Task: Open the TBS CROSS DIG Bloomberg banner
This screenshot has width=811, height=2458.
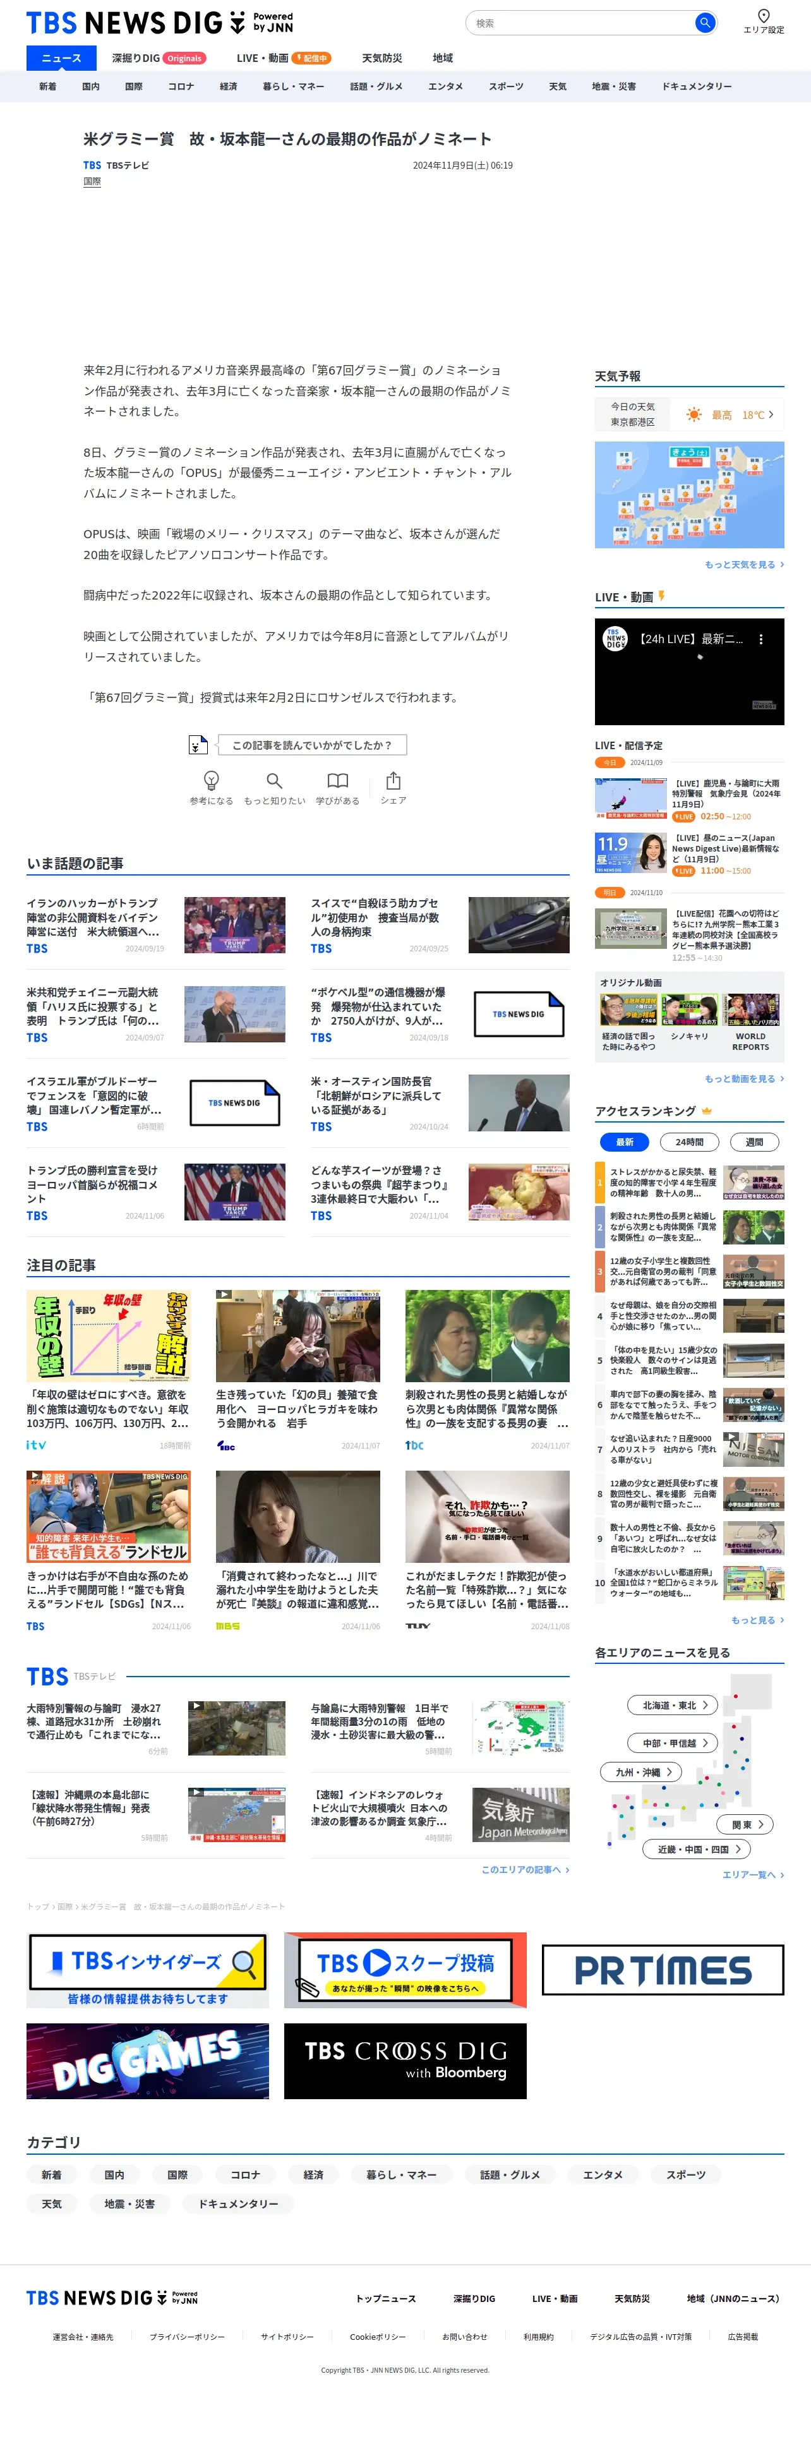Action: [x=404, y=2061]
